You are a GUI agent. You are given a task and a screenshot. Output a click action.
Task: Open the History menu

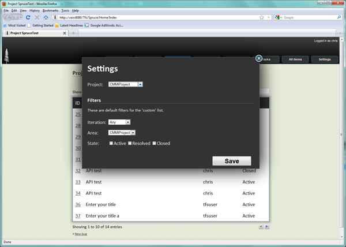tap(35, 10)
